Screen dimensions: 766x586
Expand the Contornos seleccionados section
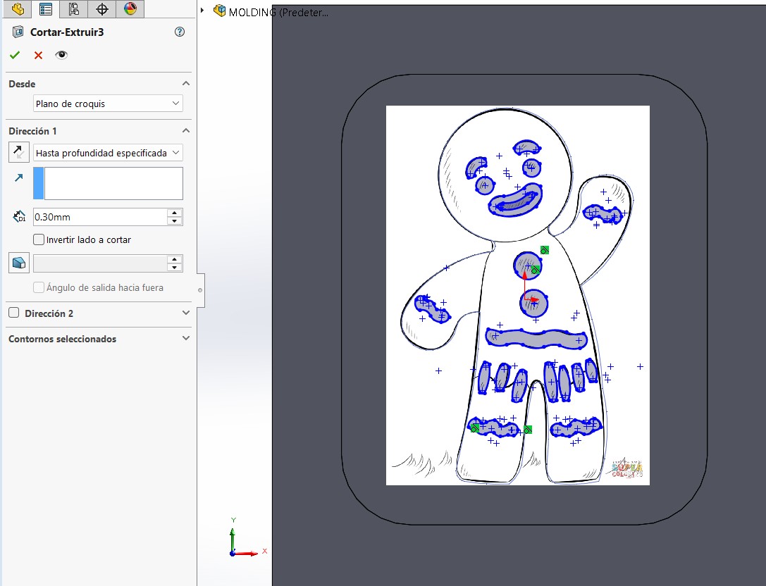185,338
